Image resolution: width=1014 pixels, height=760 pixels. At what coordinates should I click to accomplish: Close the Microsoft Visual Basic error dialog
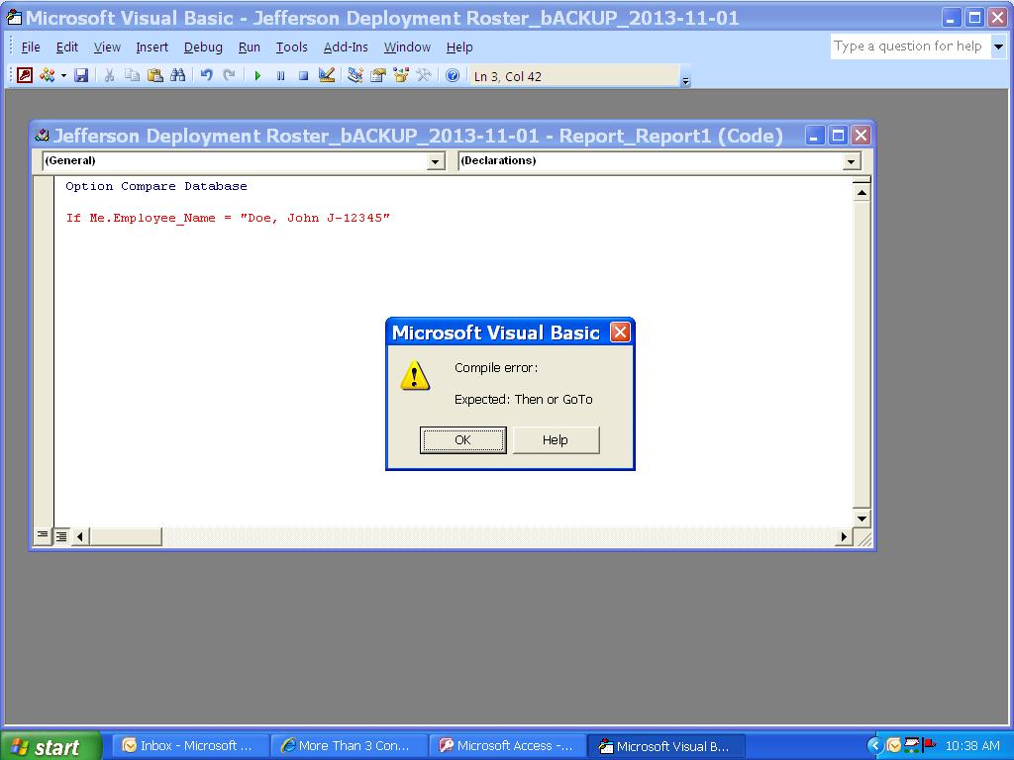click(620, 332)
